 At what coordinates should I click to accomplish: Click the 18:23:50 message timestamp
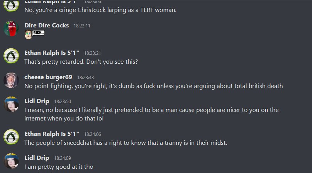62,102
